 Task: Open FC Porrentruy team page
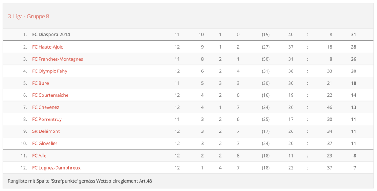pos(47,119)
